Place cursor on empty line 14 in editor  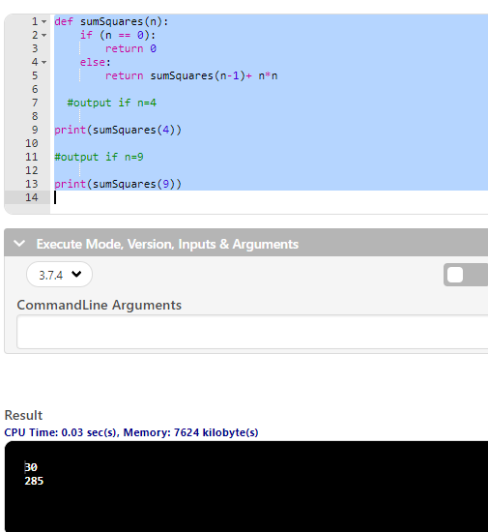coord(272,197)
